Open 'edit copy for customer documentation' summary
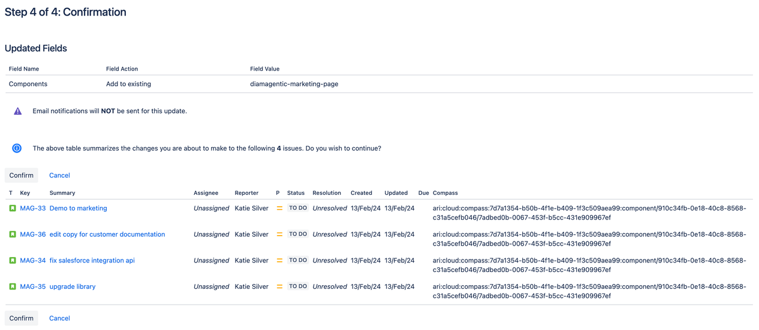 coord(107,234)
